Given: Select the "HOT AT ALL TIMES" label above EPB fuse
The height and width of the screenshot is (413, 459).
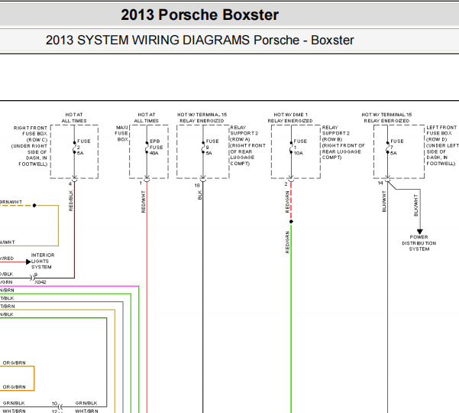Looking at the screenshot, I should pos(147,118).
